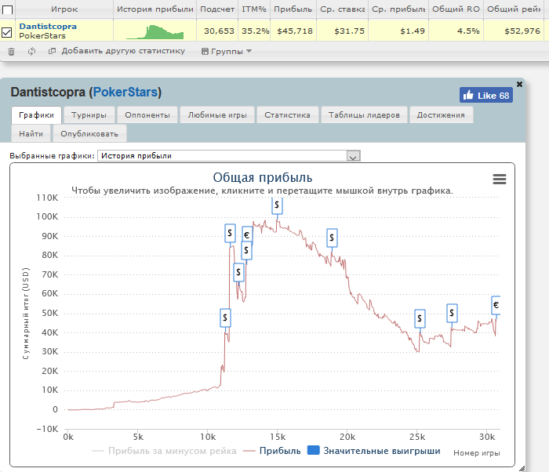Click the $45,718 profit cell
Viewport: 549px width, 472px height.
click(x=295, y=31)
